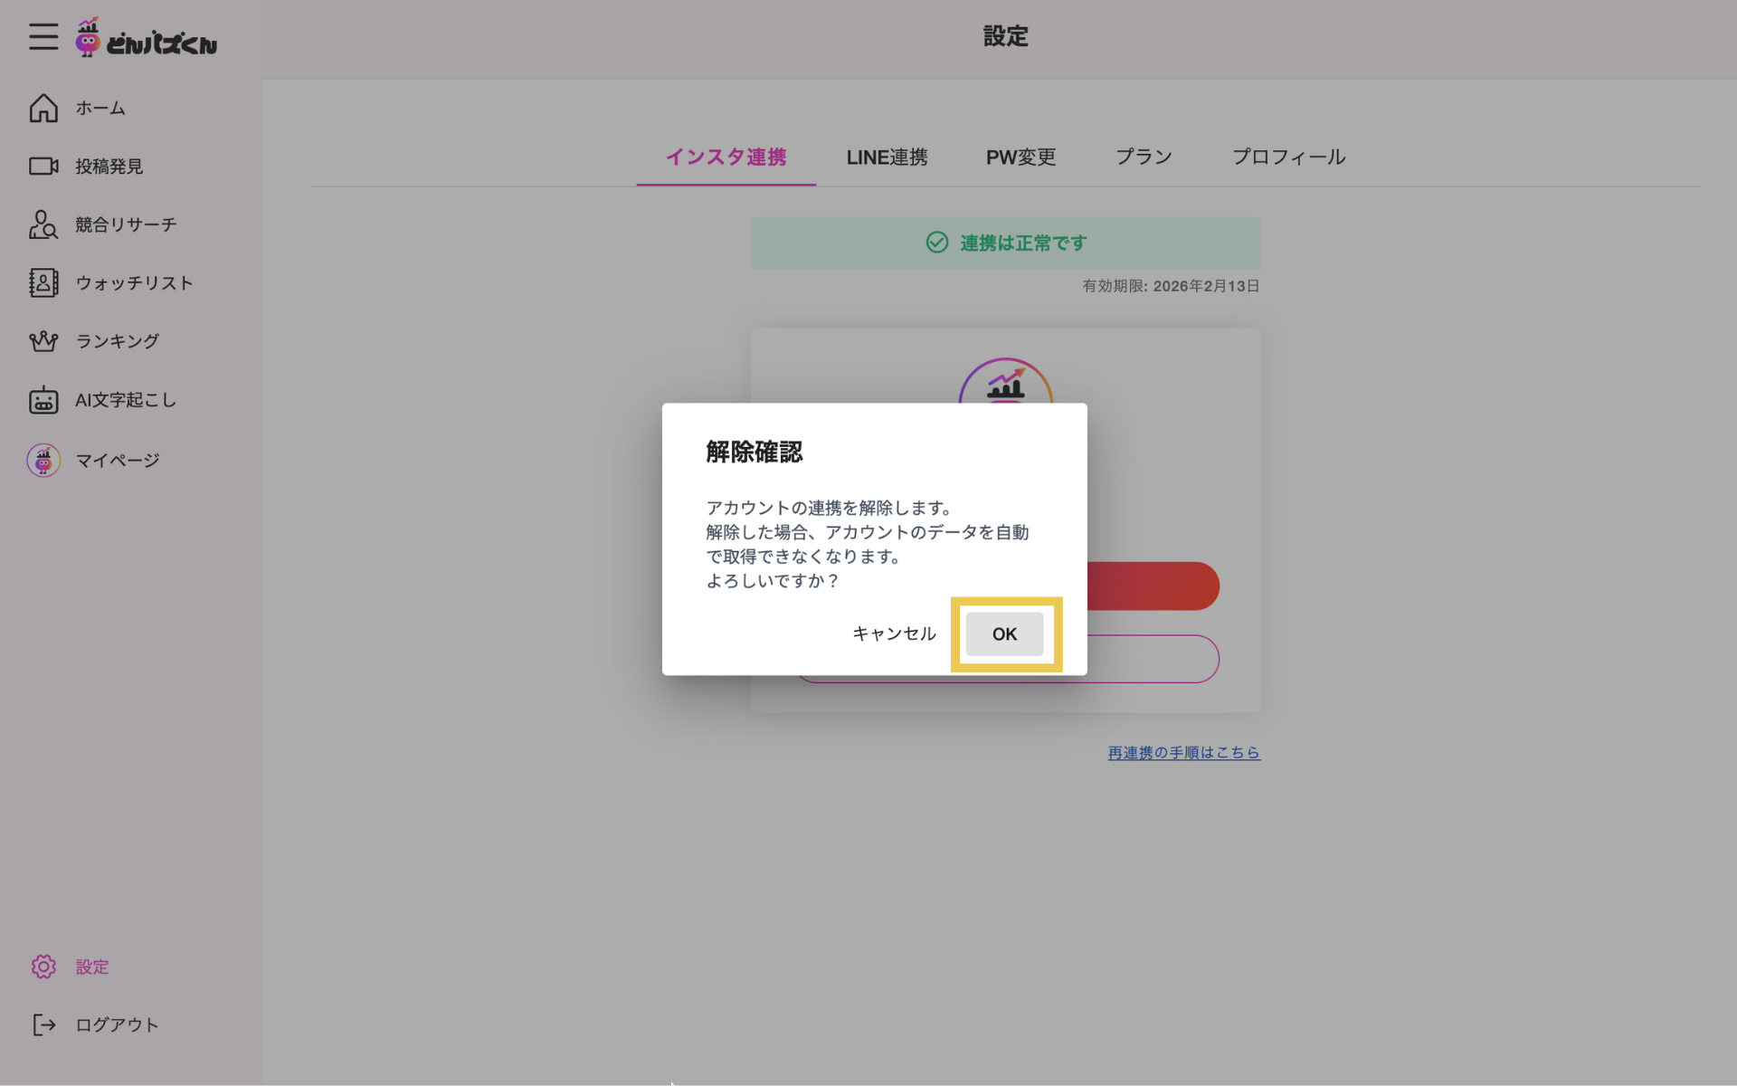The width and height of the screenshot is (1737, 1086).
Task: Open 競合リサーチ person-search icon
Action: (43, 224)
